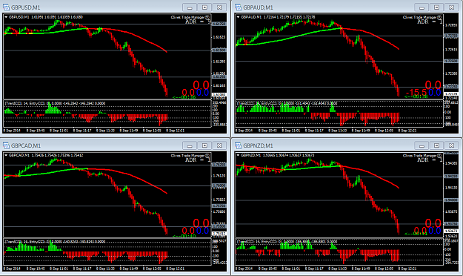Click the GBPCAD,M1 chart window icon
This screenshot has height=276, width=463.
pyautogui.click(x=6, y=145)
